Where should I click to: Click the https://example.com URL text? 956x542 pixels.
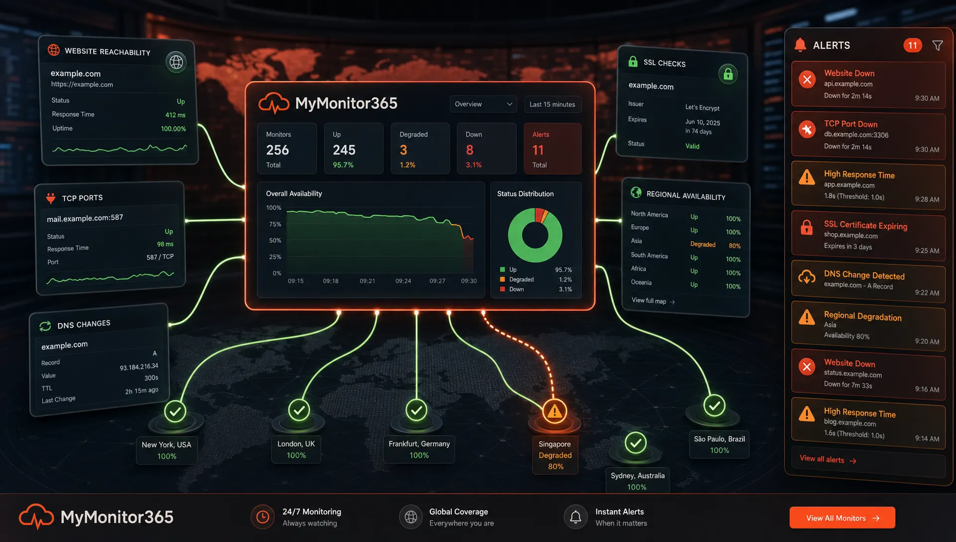pos(82,85)
